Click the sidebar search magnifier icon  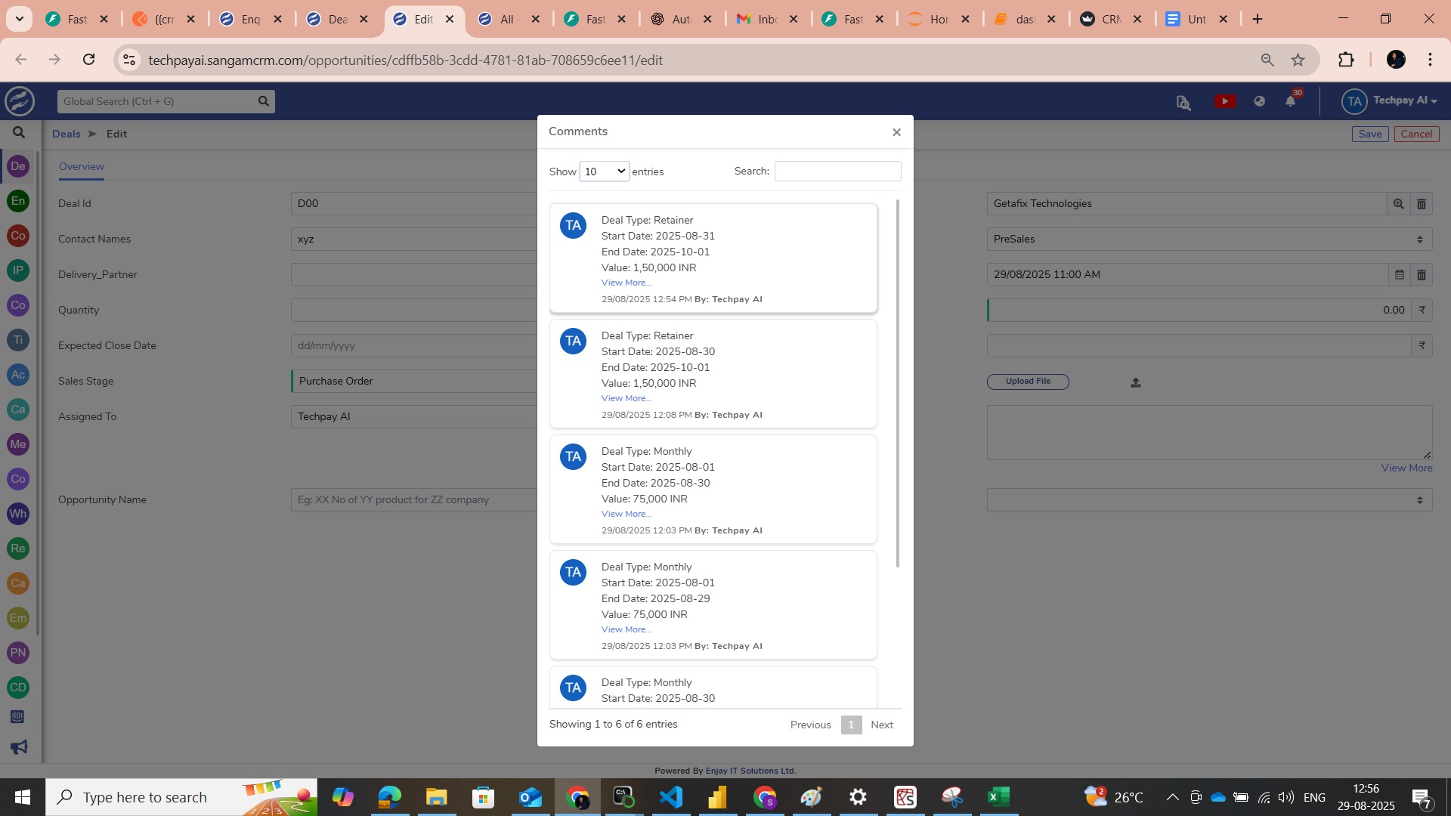click(x=19, y=133)
